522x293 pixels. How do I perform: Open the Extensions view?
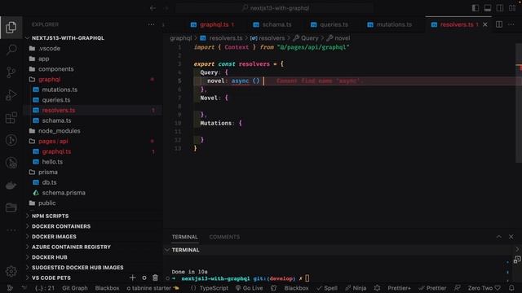[11, 117]
